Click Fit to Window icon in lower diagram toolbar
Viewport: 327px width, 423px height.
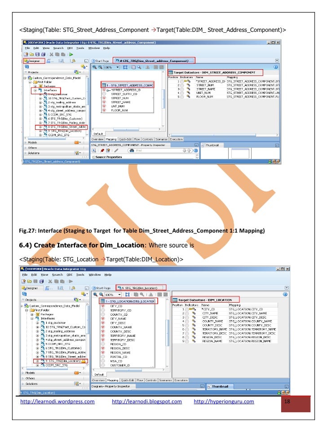tap(128, 295)
